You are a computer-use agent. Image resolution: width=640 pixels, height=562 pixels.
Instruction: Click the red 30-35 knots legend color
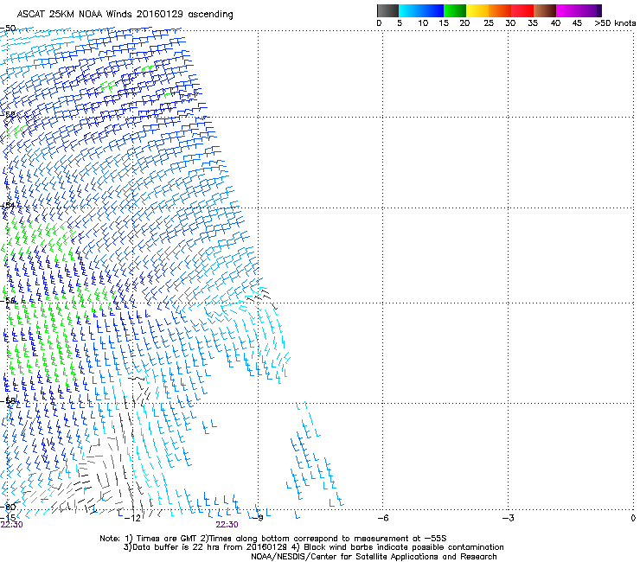522,10
